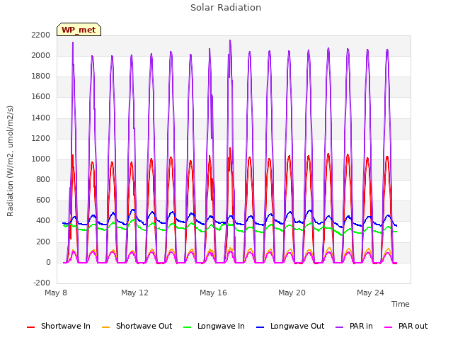
Task: Click the 1400 y-axis tick label
Action: click(41, 118)
